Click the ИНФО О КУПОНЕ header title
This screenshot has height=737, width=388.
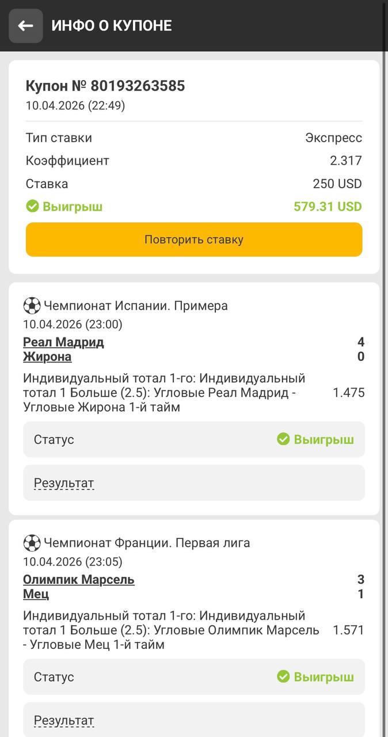pos(112,26)
